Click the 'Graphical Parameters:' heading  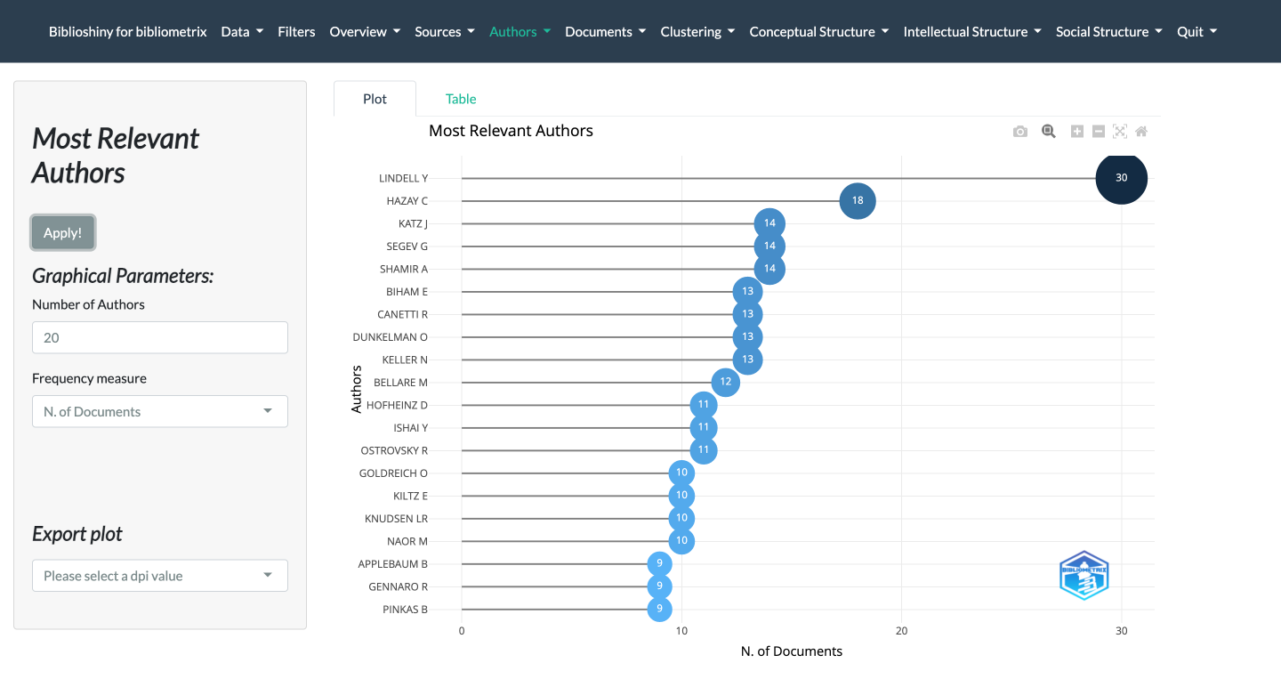click(123, 276)
